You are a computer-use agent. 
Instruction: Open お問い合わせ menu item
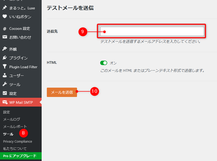(21, 37)
